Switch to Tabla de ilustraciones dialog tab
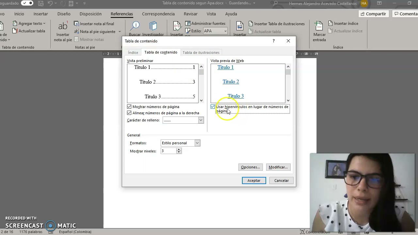Viewport: 418px width, 235px height. [201, 53]
